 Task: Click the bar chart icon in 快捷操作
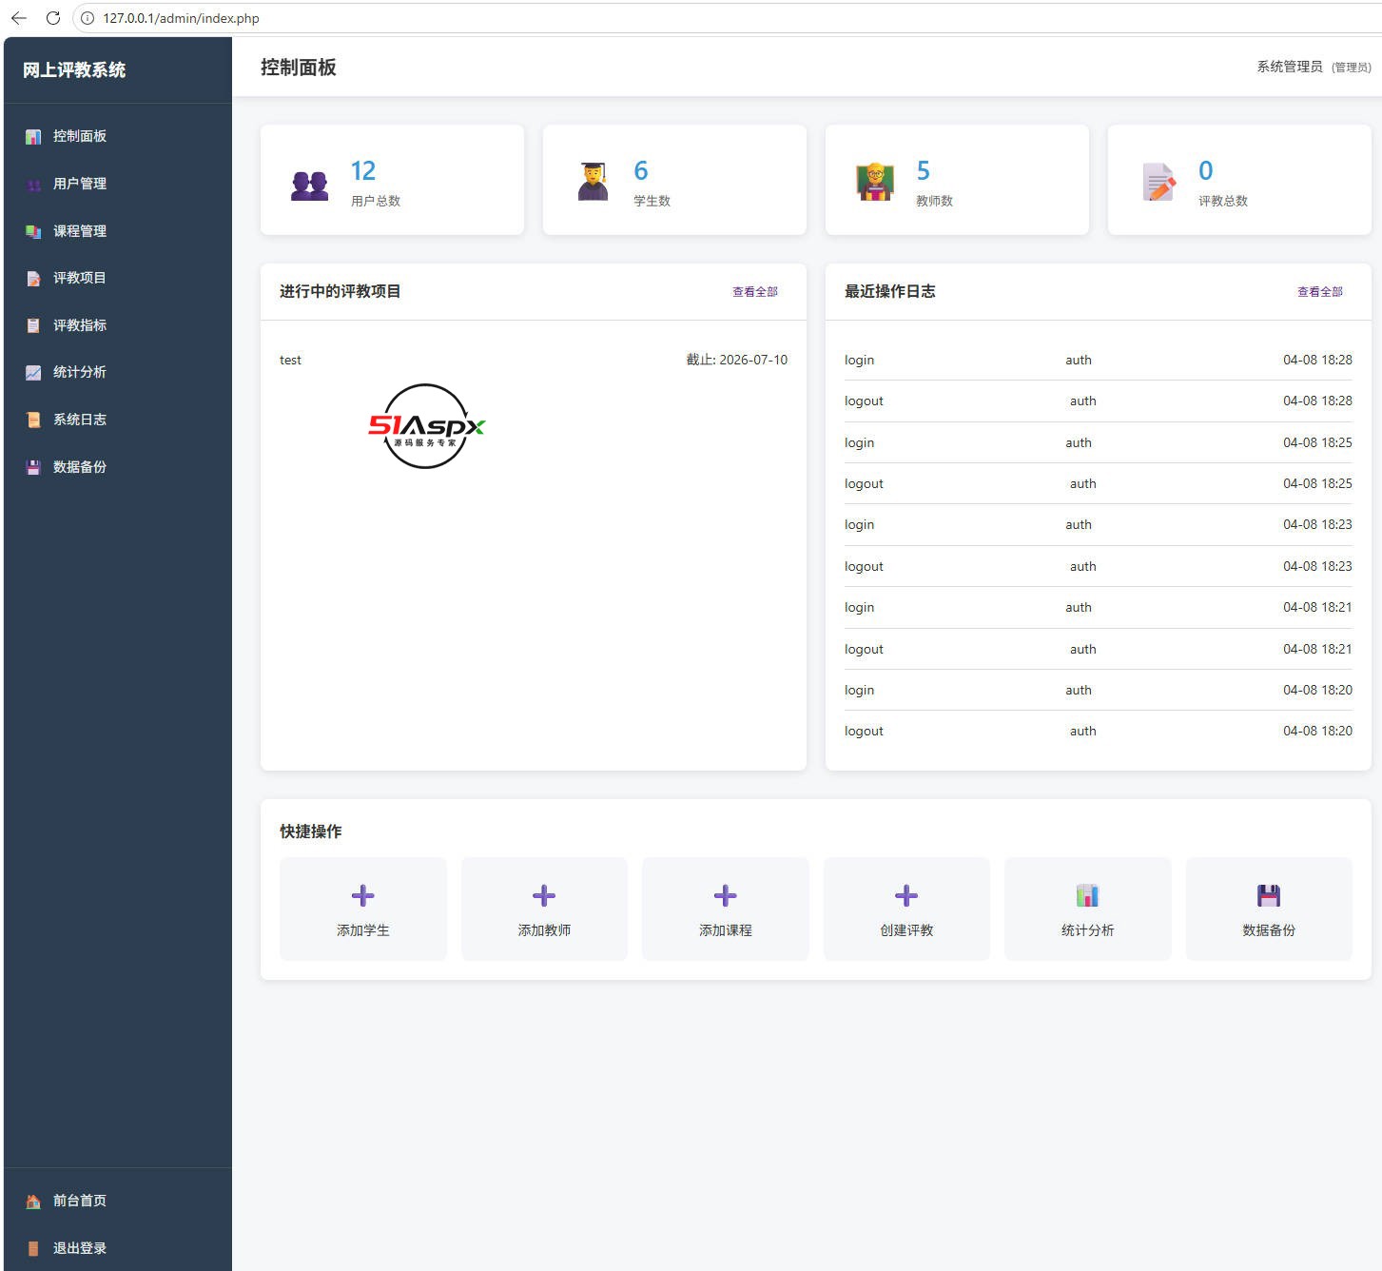[x=1087, y=895]
